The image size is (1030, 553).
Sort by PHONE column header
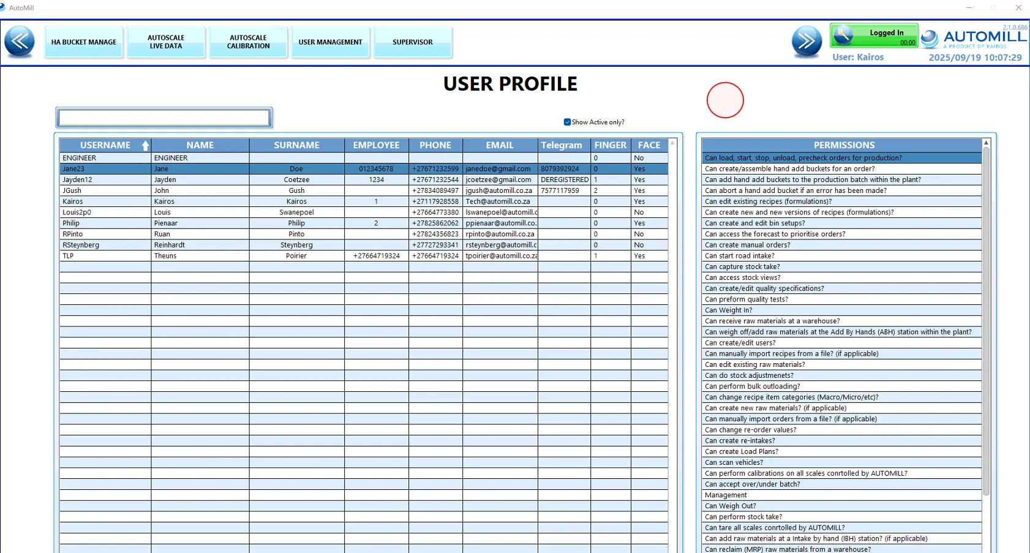coord(435,145)
